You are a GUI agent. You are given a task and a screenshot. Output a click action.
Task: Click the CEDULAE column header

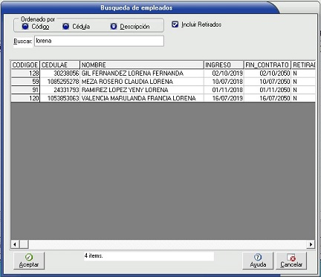[60, 65]
